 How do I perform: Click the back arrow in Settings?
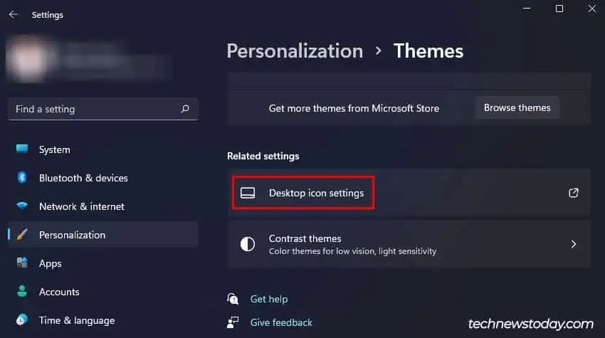click(13, 14)
